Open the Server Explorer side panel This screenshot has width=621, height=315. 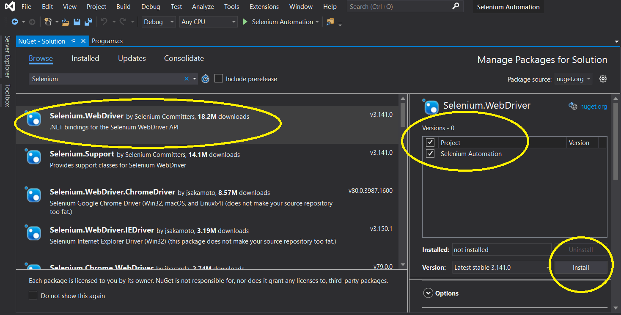click(x=7, y=57)
